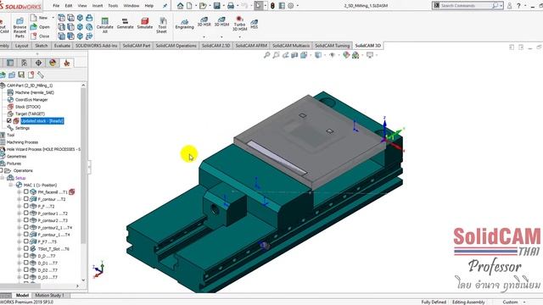Open Browse Recent Parts
This screenshot has height=305, width=543.
pyautogui.click(x=20, y=27)
